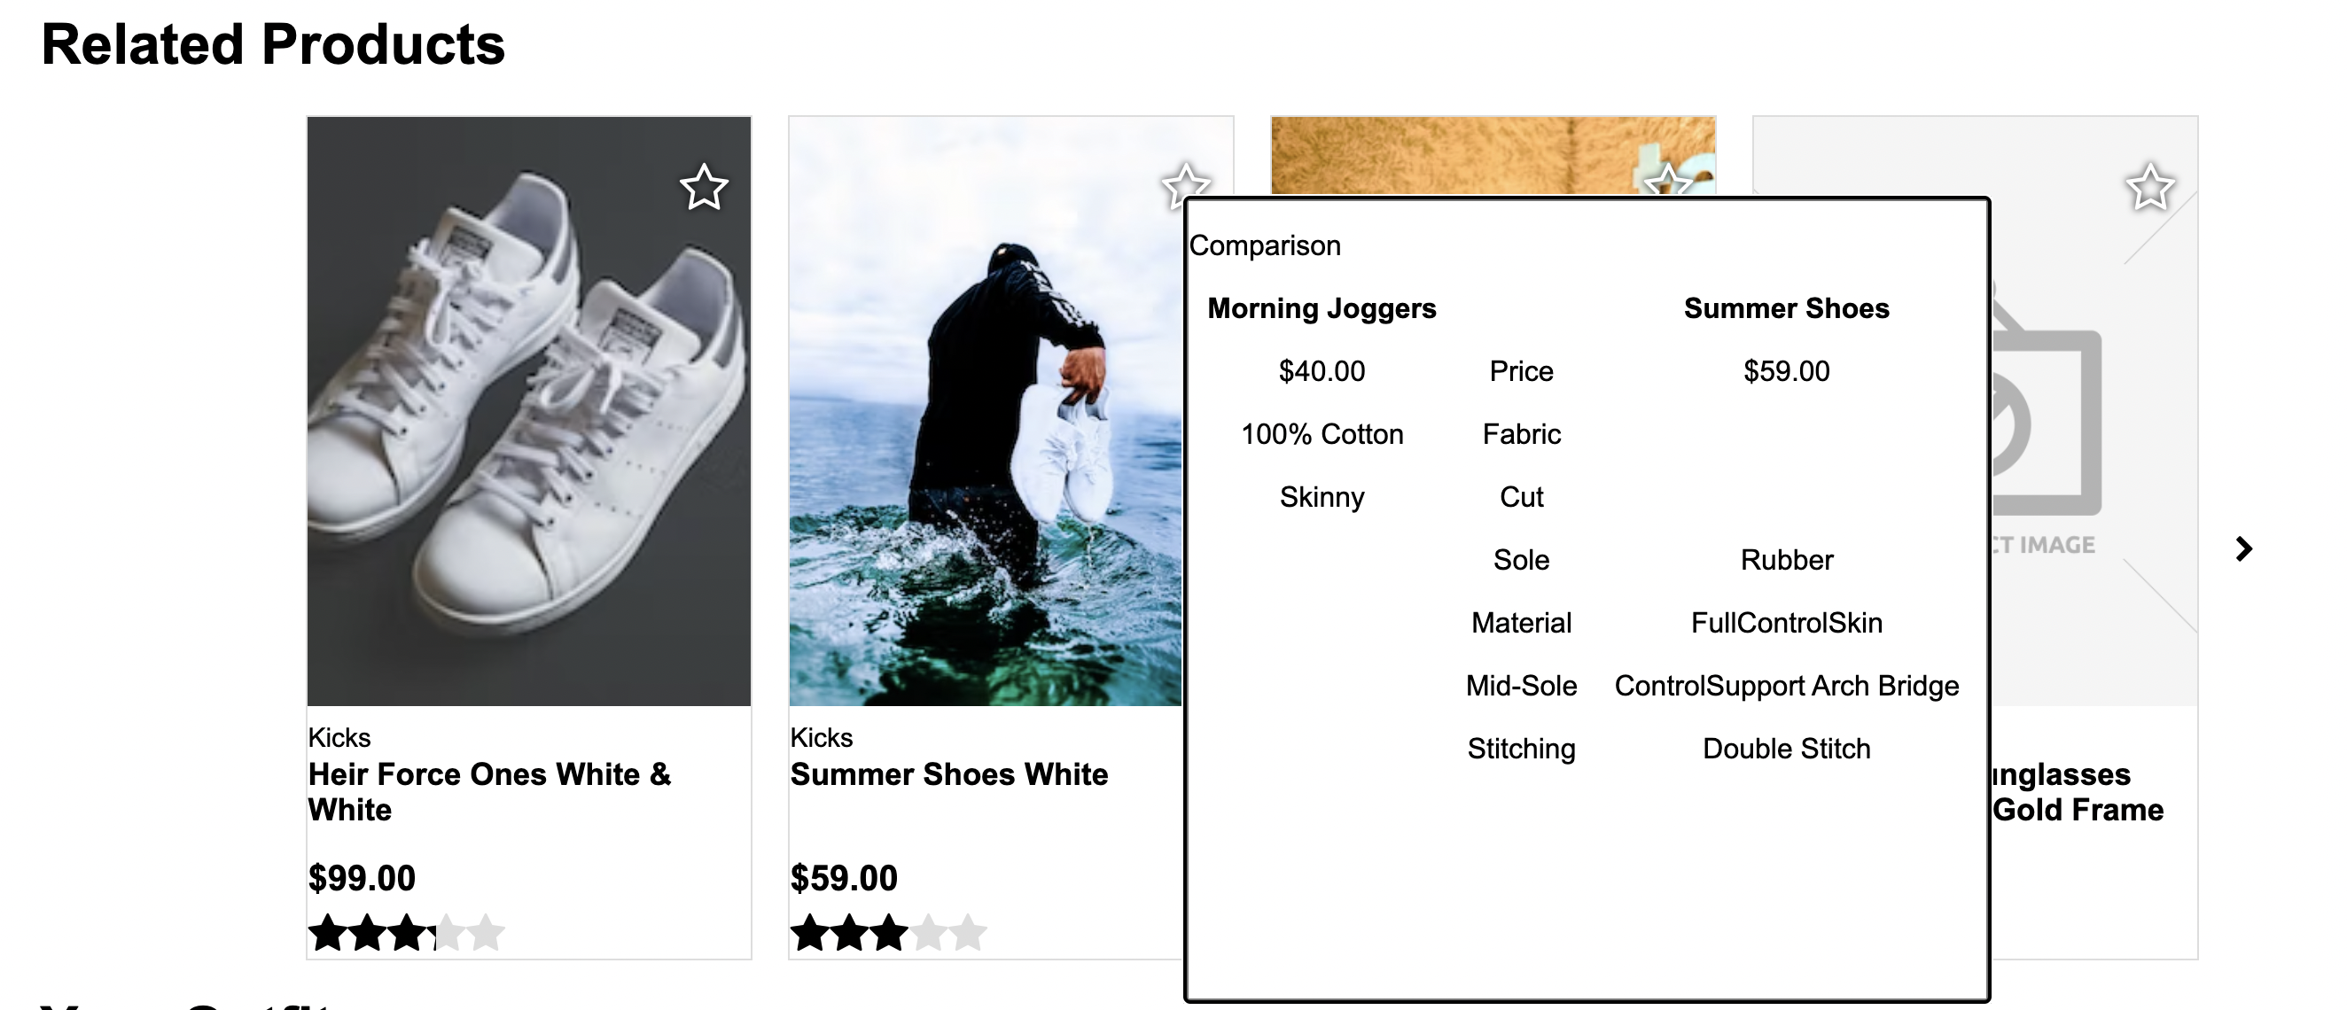This screenshot has width=2347, height=1010.
Task: Click Summer Shoes column header in comparison
Action: pyautogui.click(x=1787, y=307)
